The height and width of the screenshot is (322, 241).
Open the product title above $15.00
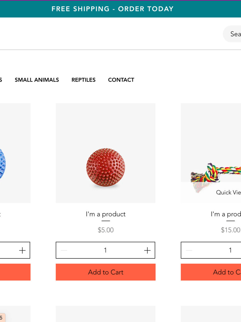click(x=226, y=214)
